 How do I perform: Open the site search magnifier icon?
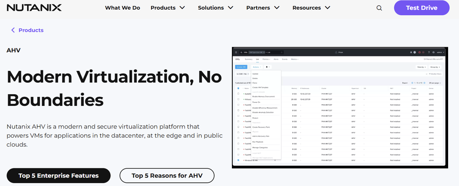point(379,8)
